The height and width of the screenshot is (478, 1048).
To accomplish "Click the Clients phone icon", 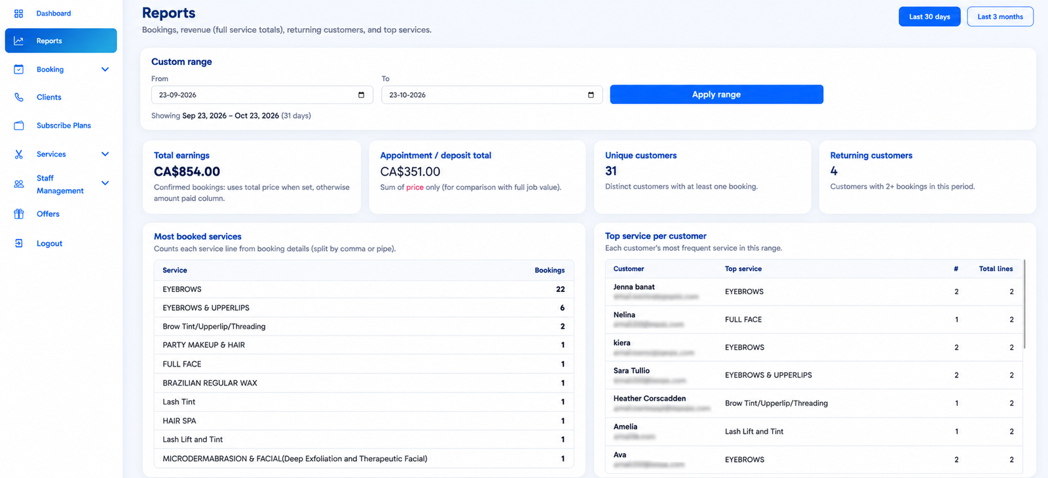I will tap(19, 97).
